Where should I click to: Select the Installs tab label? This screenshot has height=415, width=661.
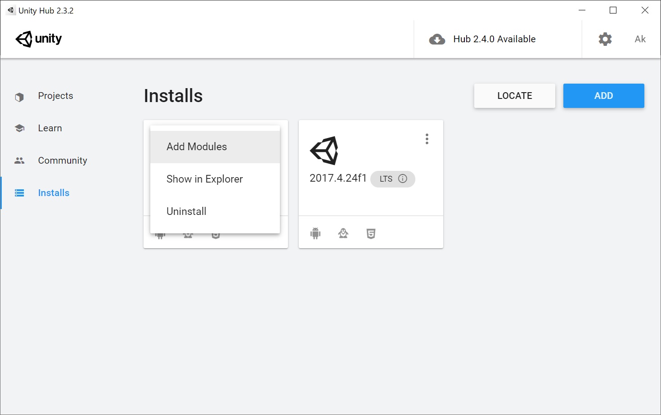tap(54, 193)
